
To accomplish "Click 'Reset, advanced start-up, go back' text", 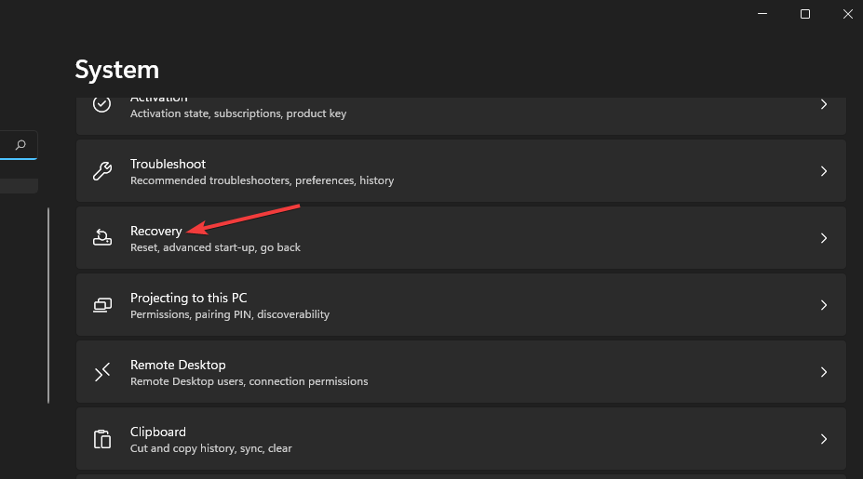I will coord(215,247).
